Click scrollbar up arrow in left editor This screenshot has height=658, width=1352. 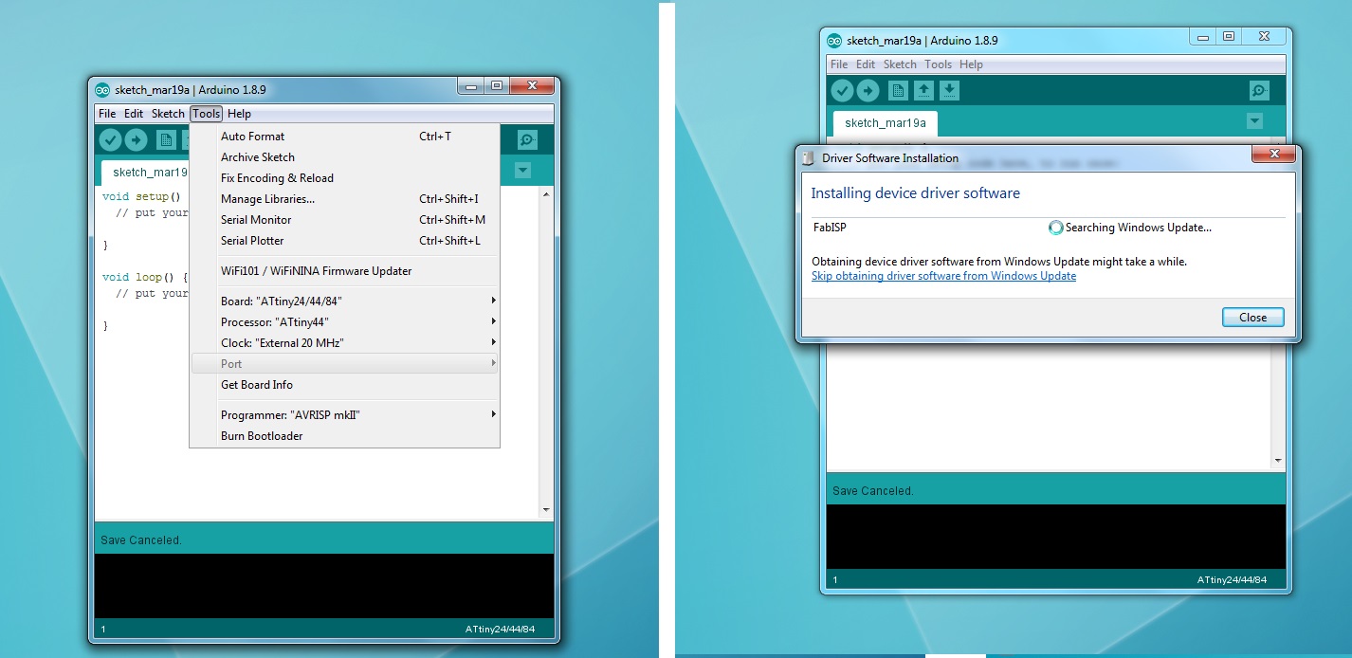pos(546,194)
